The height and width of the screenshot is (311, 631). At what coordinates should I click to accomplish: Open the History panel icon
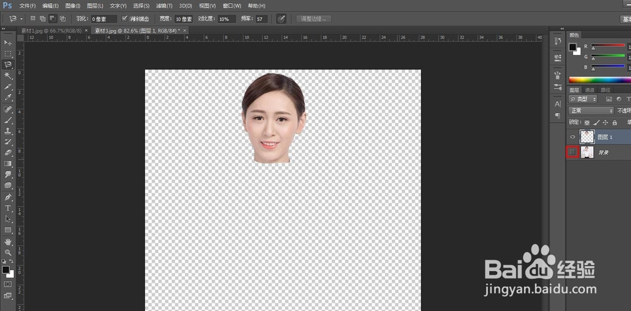(558, 40)
